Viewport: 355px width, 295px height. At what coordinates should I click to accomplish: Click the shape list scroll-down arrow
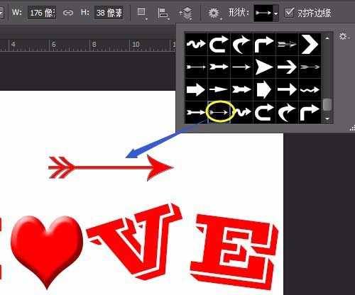pyautogui.click(x=327, y=118)
